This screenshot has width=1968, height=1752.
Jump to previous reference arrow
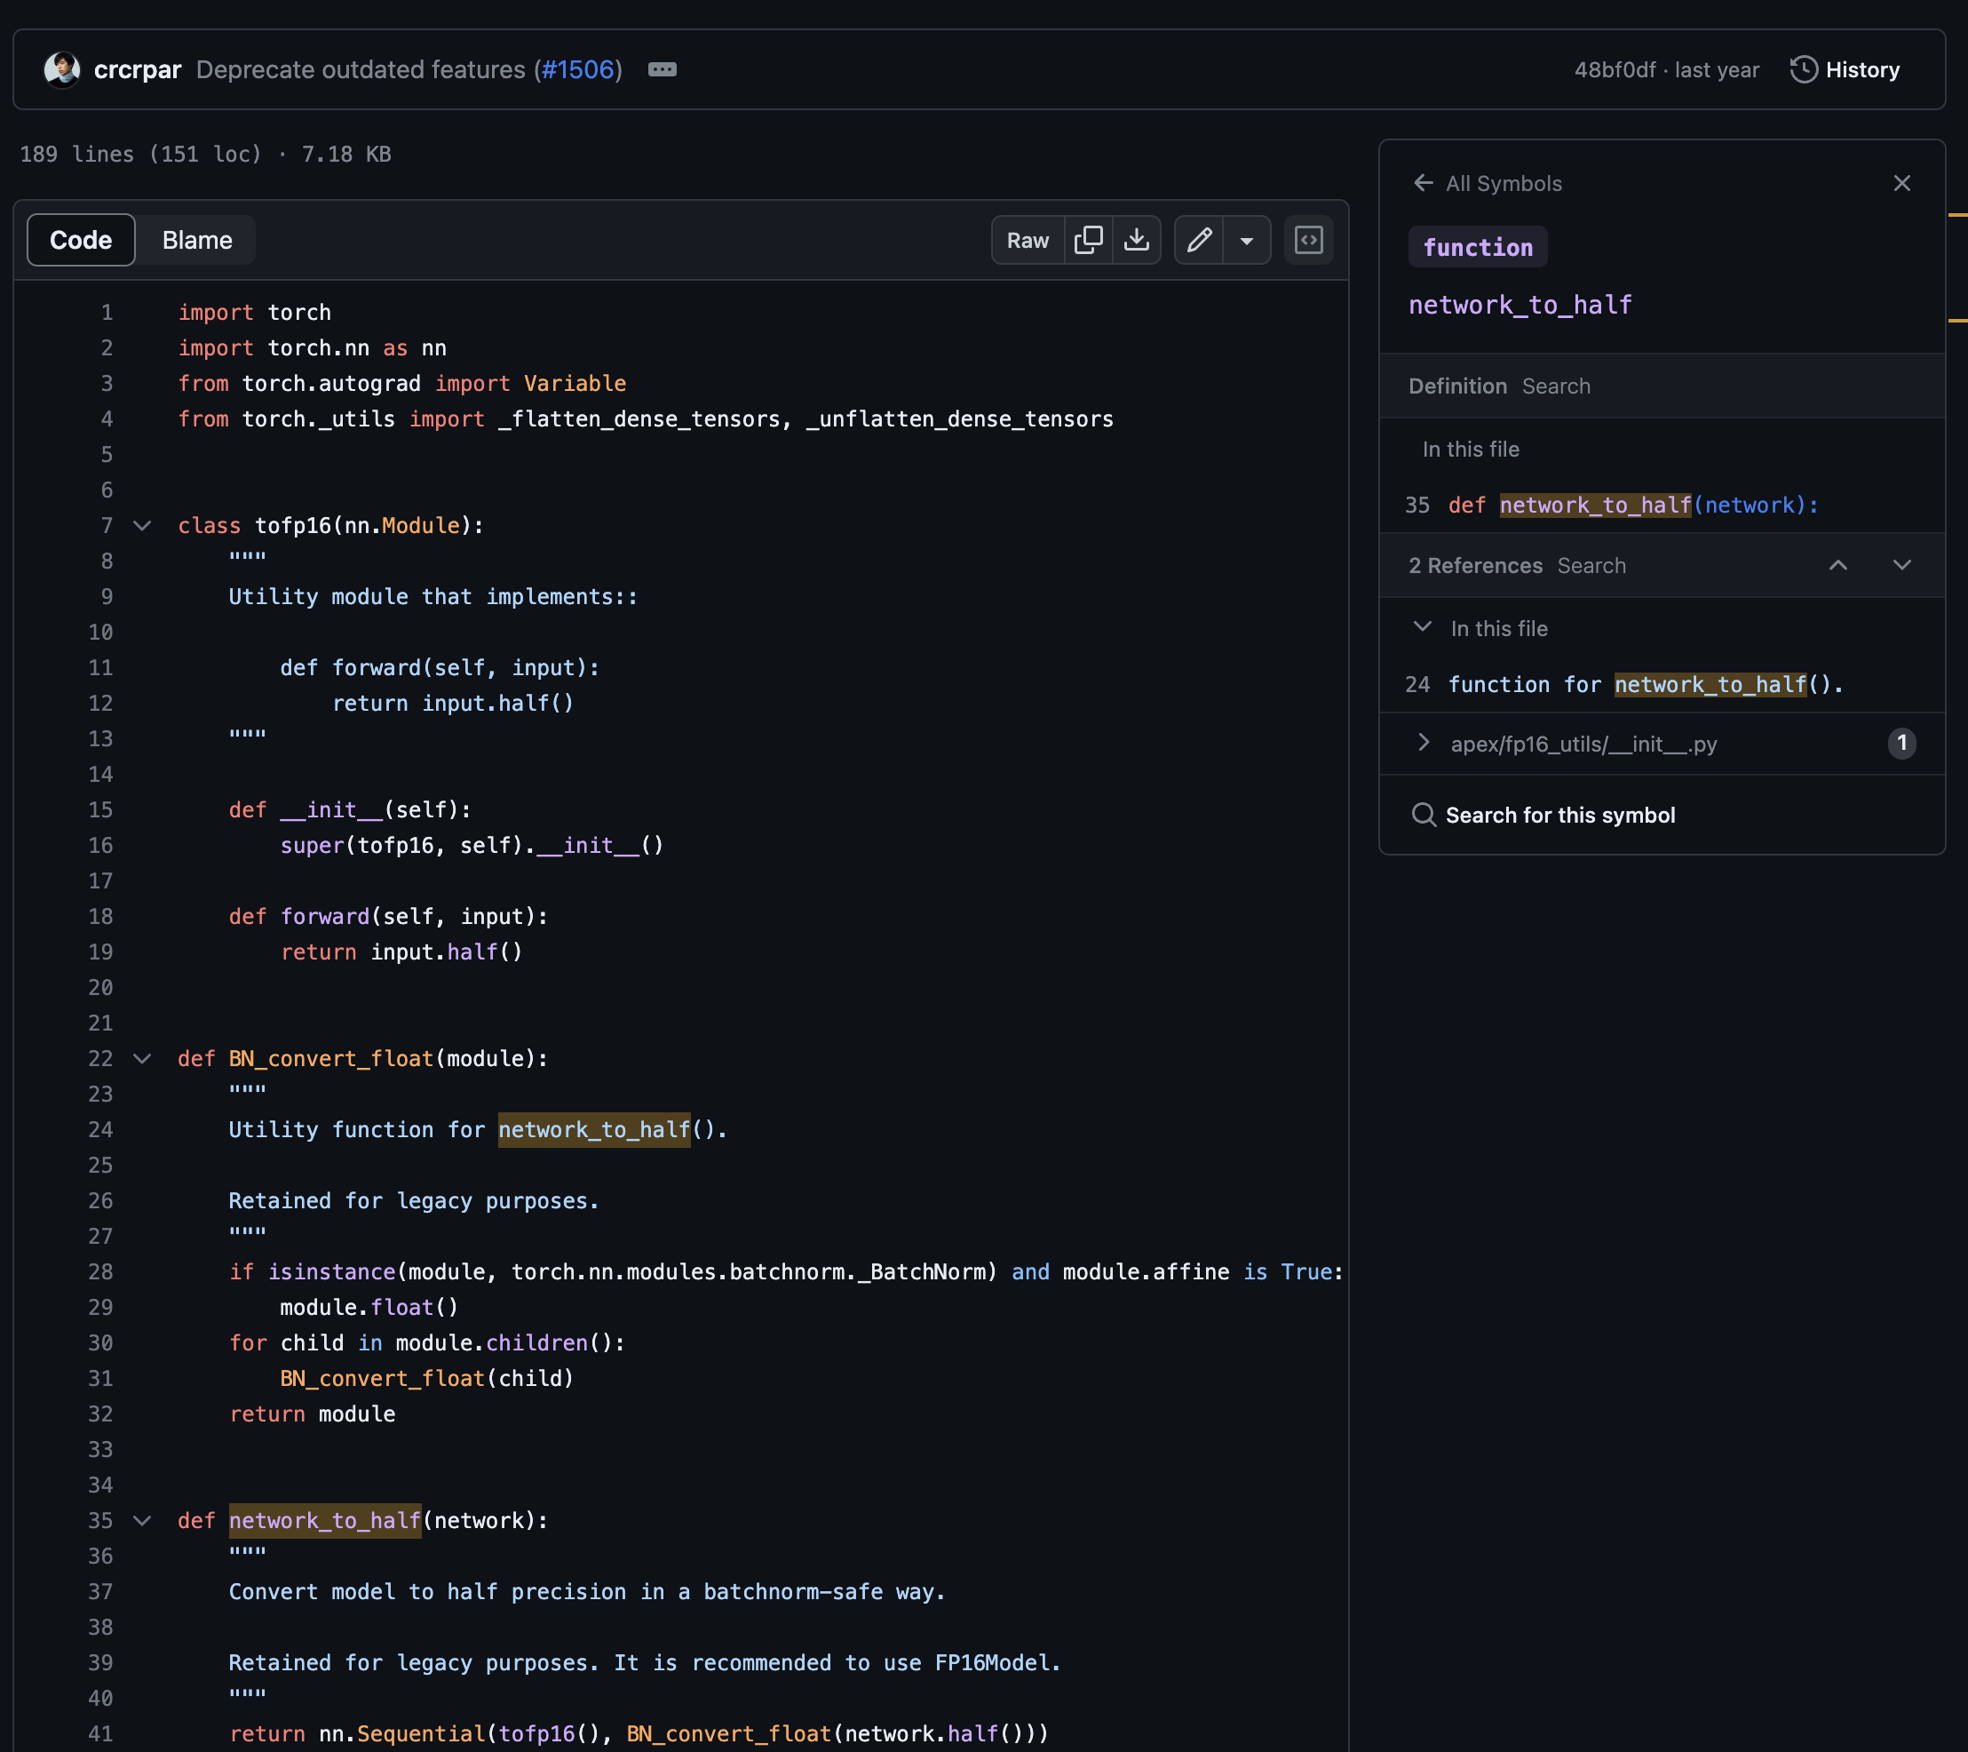coord(1838,565)
